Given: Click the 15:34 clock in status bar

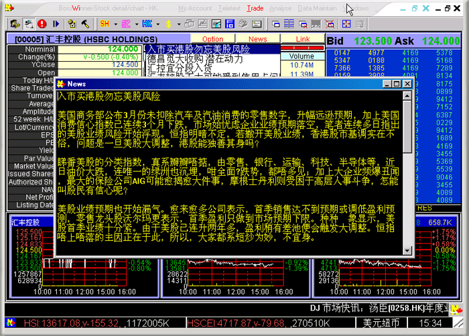Looking at the screenshot, I should 430,323.
